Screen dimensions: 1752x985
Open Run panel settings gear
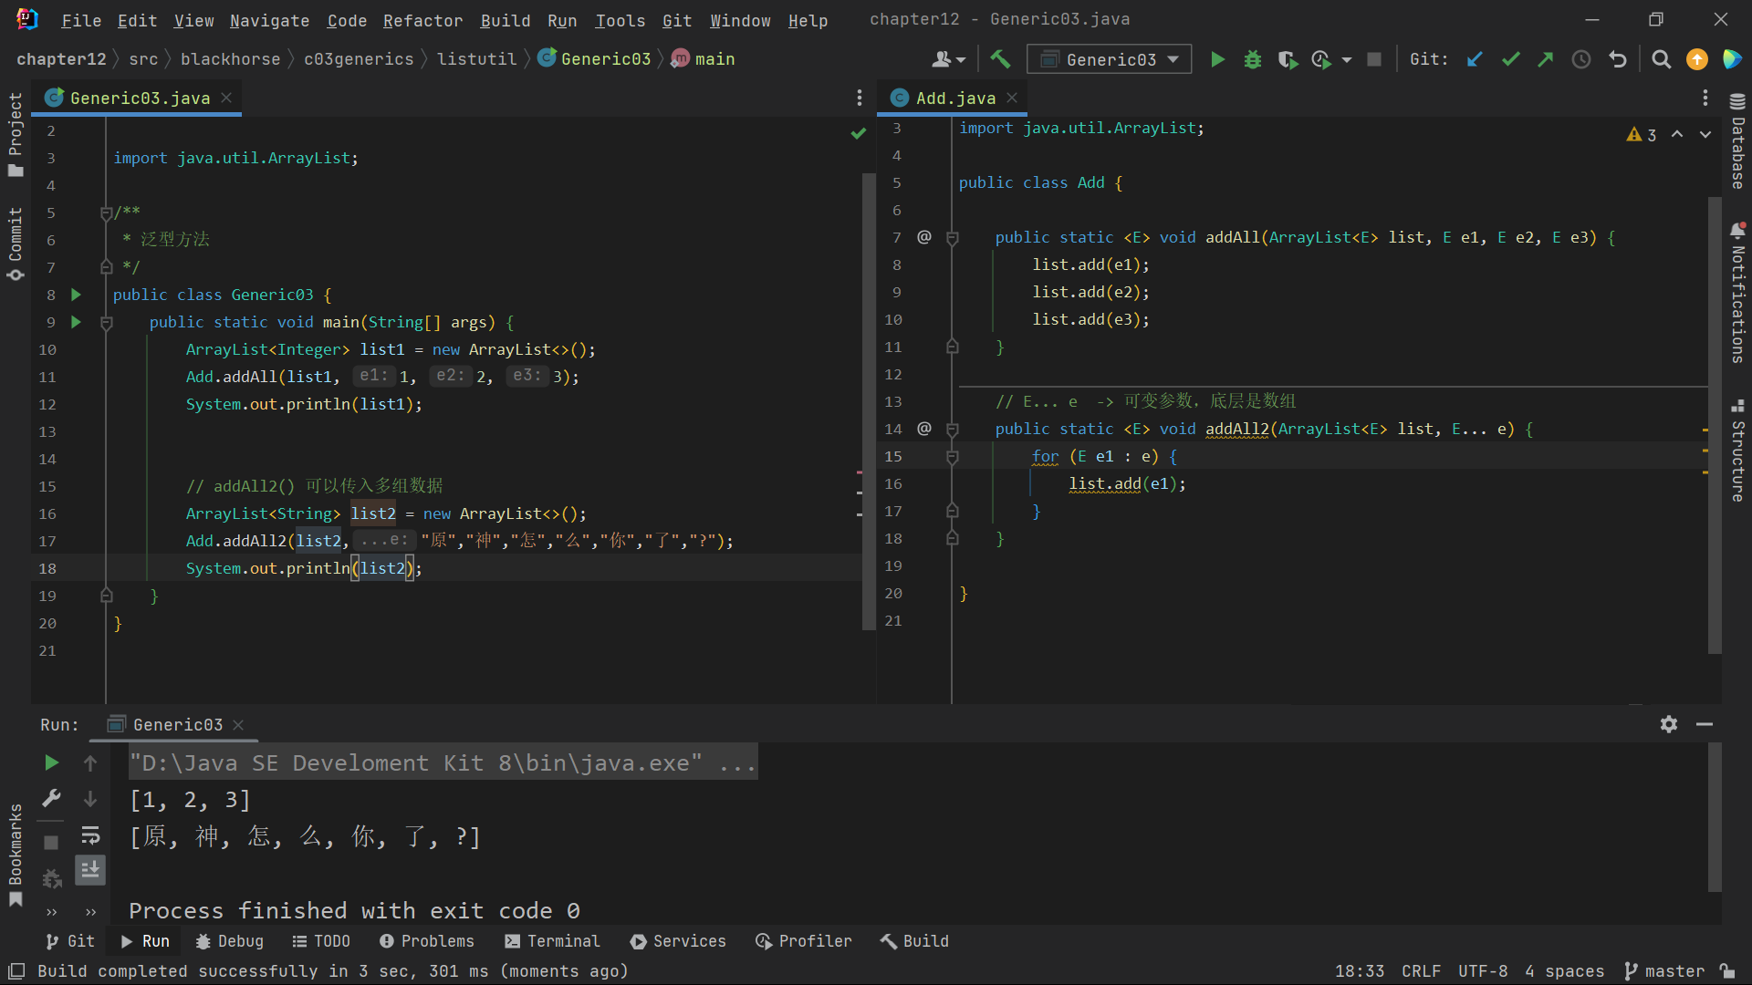click(1668, 724)
